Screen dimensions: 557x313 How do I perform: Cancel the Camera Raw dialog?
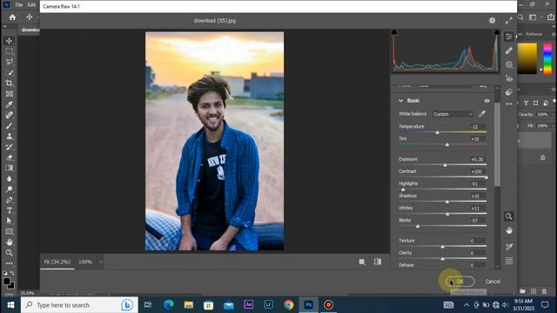(493, 282)
